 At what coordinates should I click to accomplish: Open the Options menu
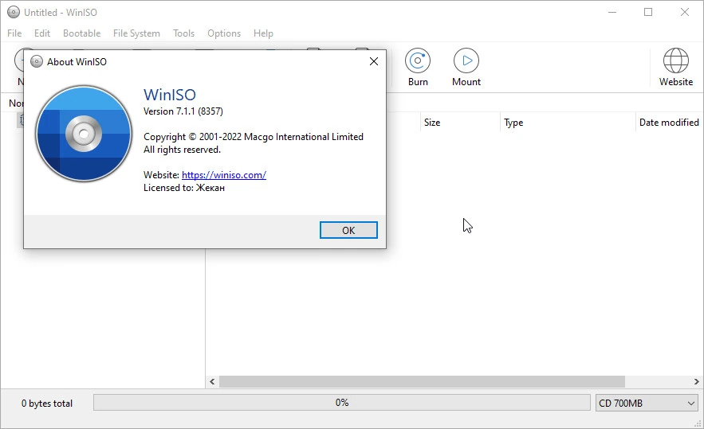coord(224,33)
